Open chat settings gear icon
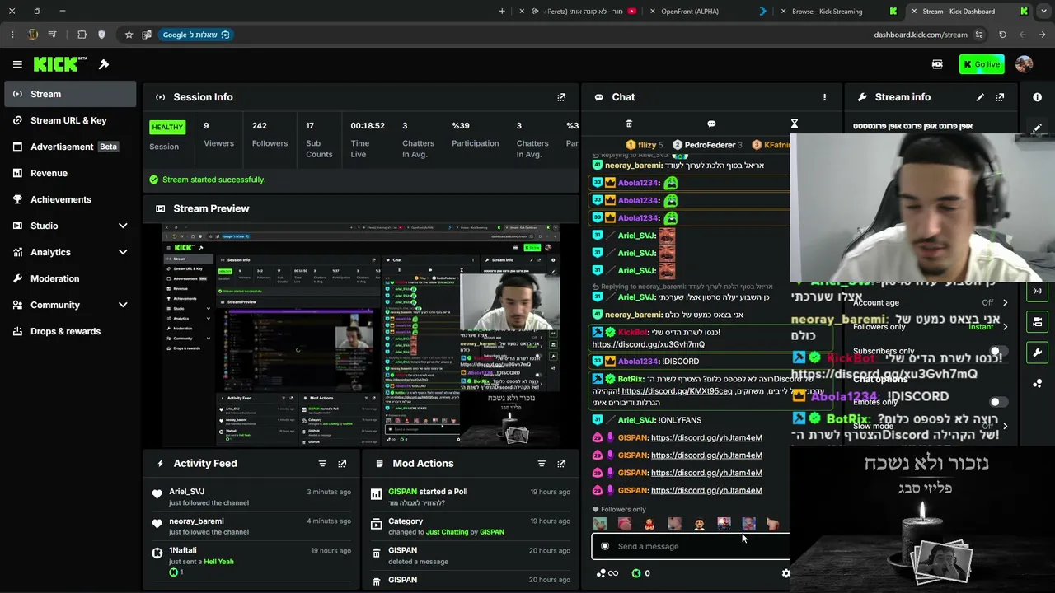1055x593 pixels. [785, 573]
